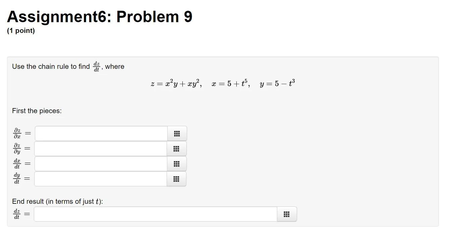
Task: Click inside the dy/dt answer box
Action: pos(101,179)
